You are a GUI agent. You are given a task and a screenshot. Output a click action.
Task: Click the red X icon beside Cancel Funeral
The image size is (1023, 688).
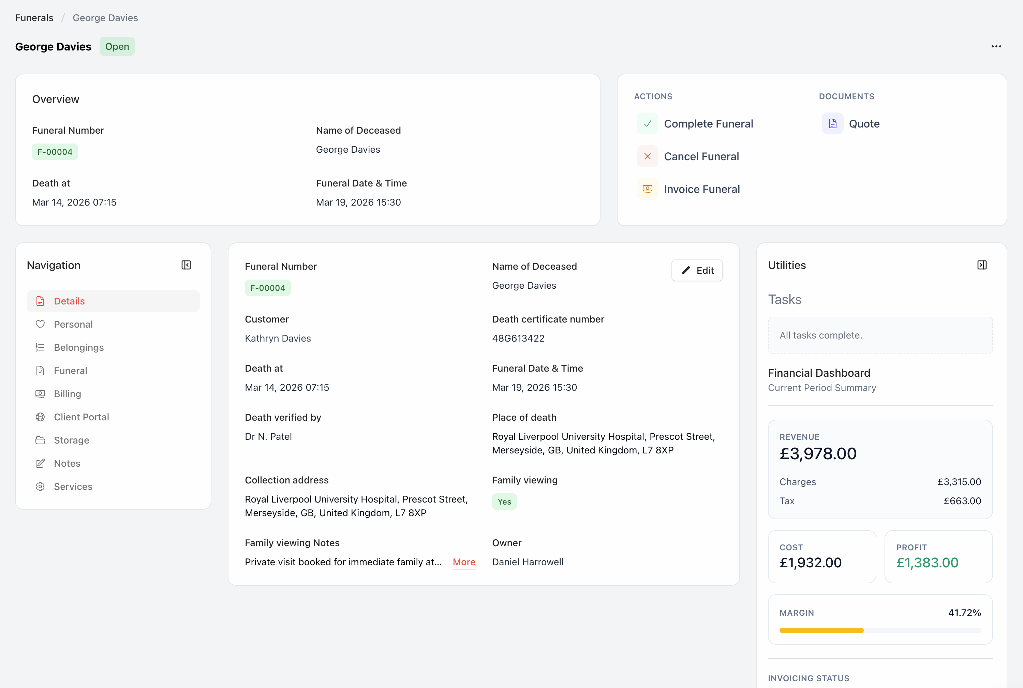pos(647,156)
